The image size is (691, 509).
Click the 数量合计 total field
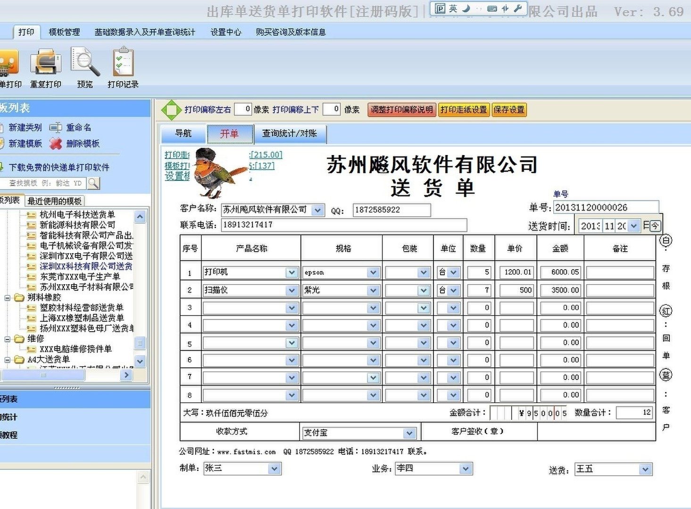(x=634, y=413)
